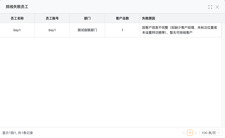Click the 客户总数 column header
The image size is (225, 138).
point(122,18)
